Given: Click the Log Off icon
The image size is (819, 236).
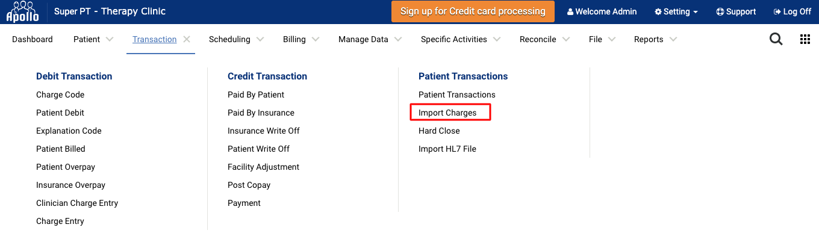Looking at the screenshot, I should point(777,12).
